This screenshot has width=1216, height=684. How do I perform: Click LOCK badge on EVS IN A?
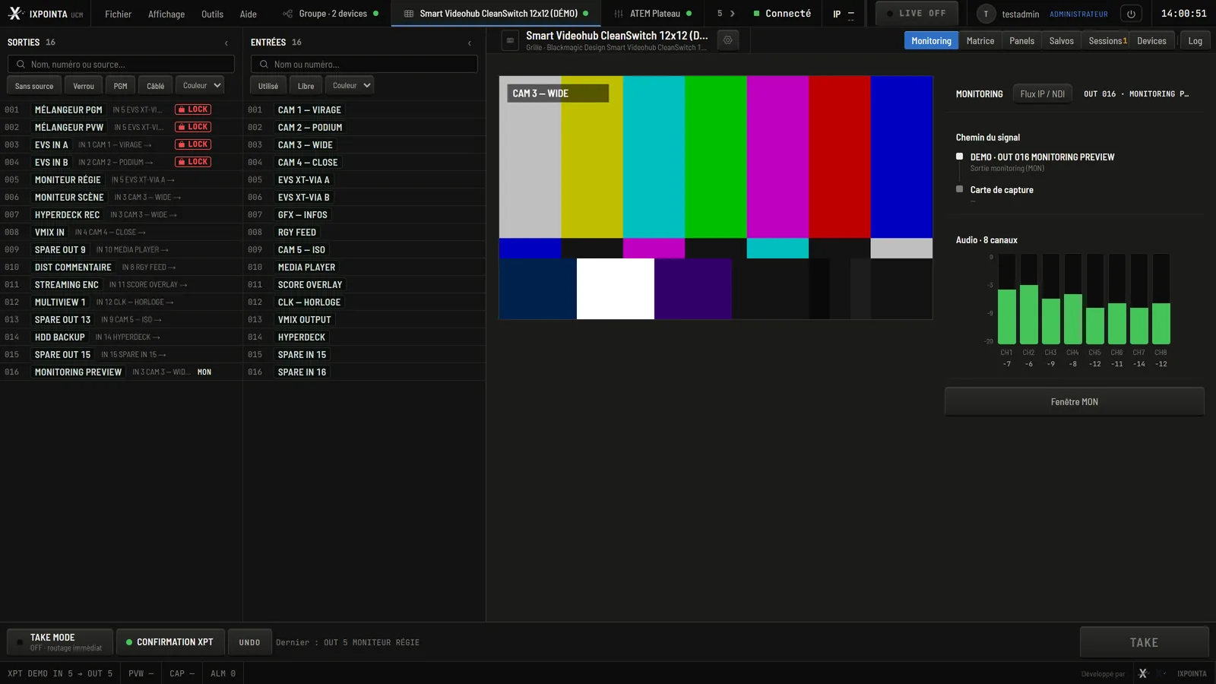(x=193, y=144)
